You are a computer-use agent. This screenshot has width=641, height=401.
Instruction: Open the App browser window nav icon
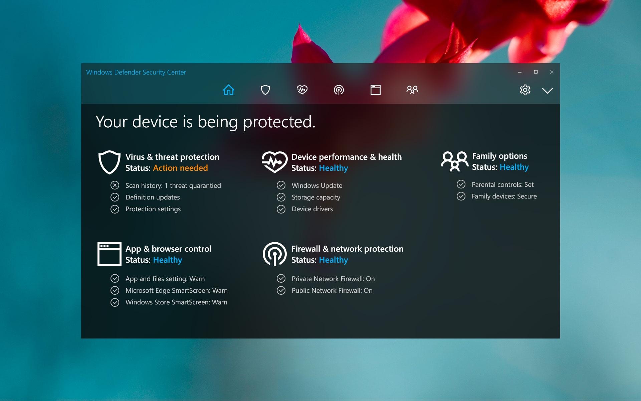[x=376, y=90]
